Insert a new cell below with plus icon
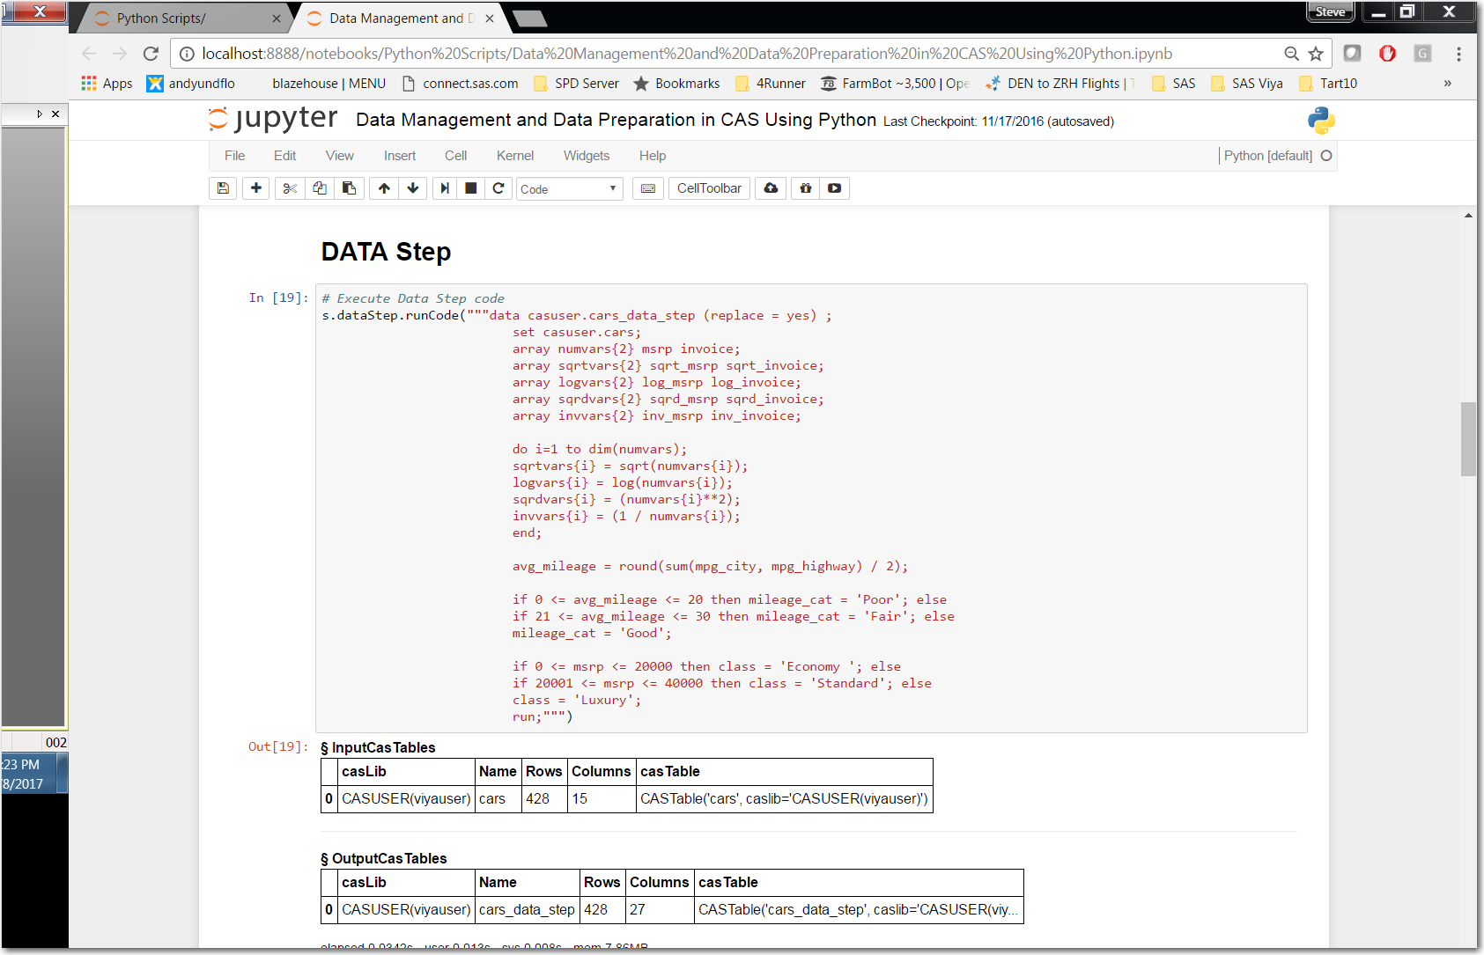This screenshot has width=1484, height=955. tap(256, 188)
